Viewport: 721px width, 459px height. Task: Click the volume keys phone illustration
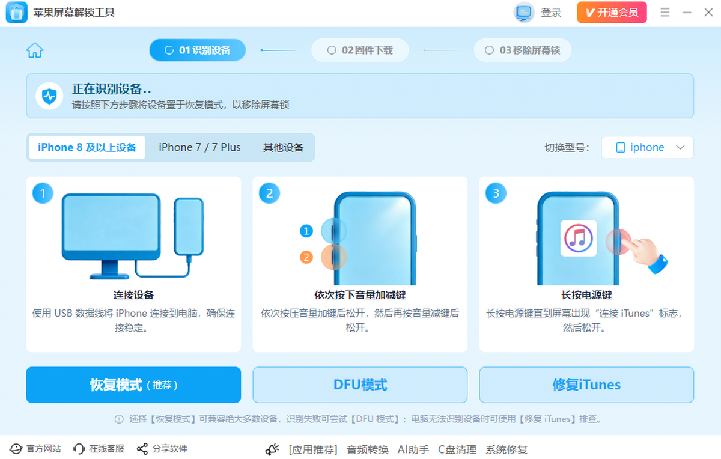click(x=359, y=238)
